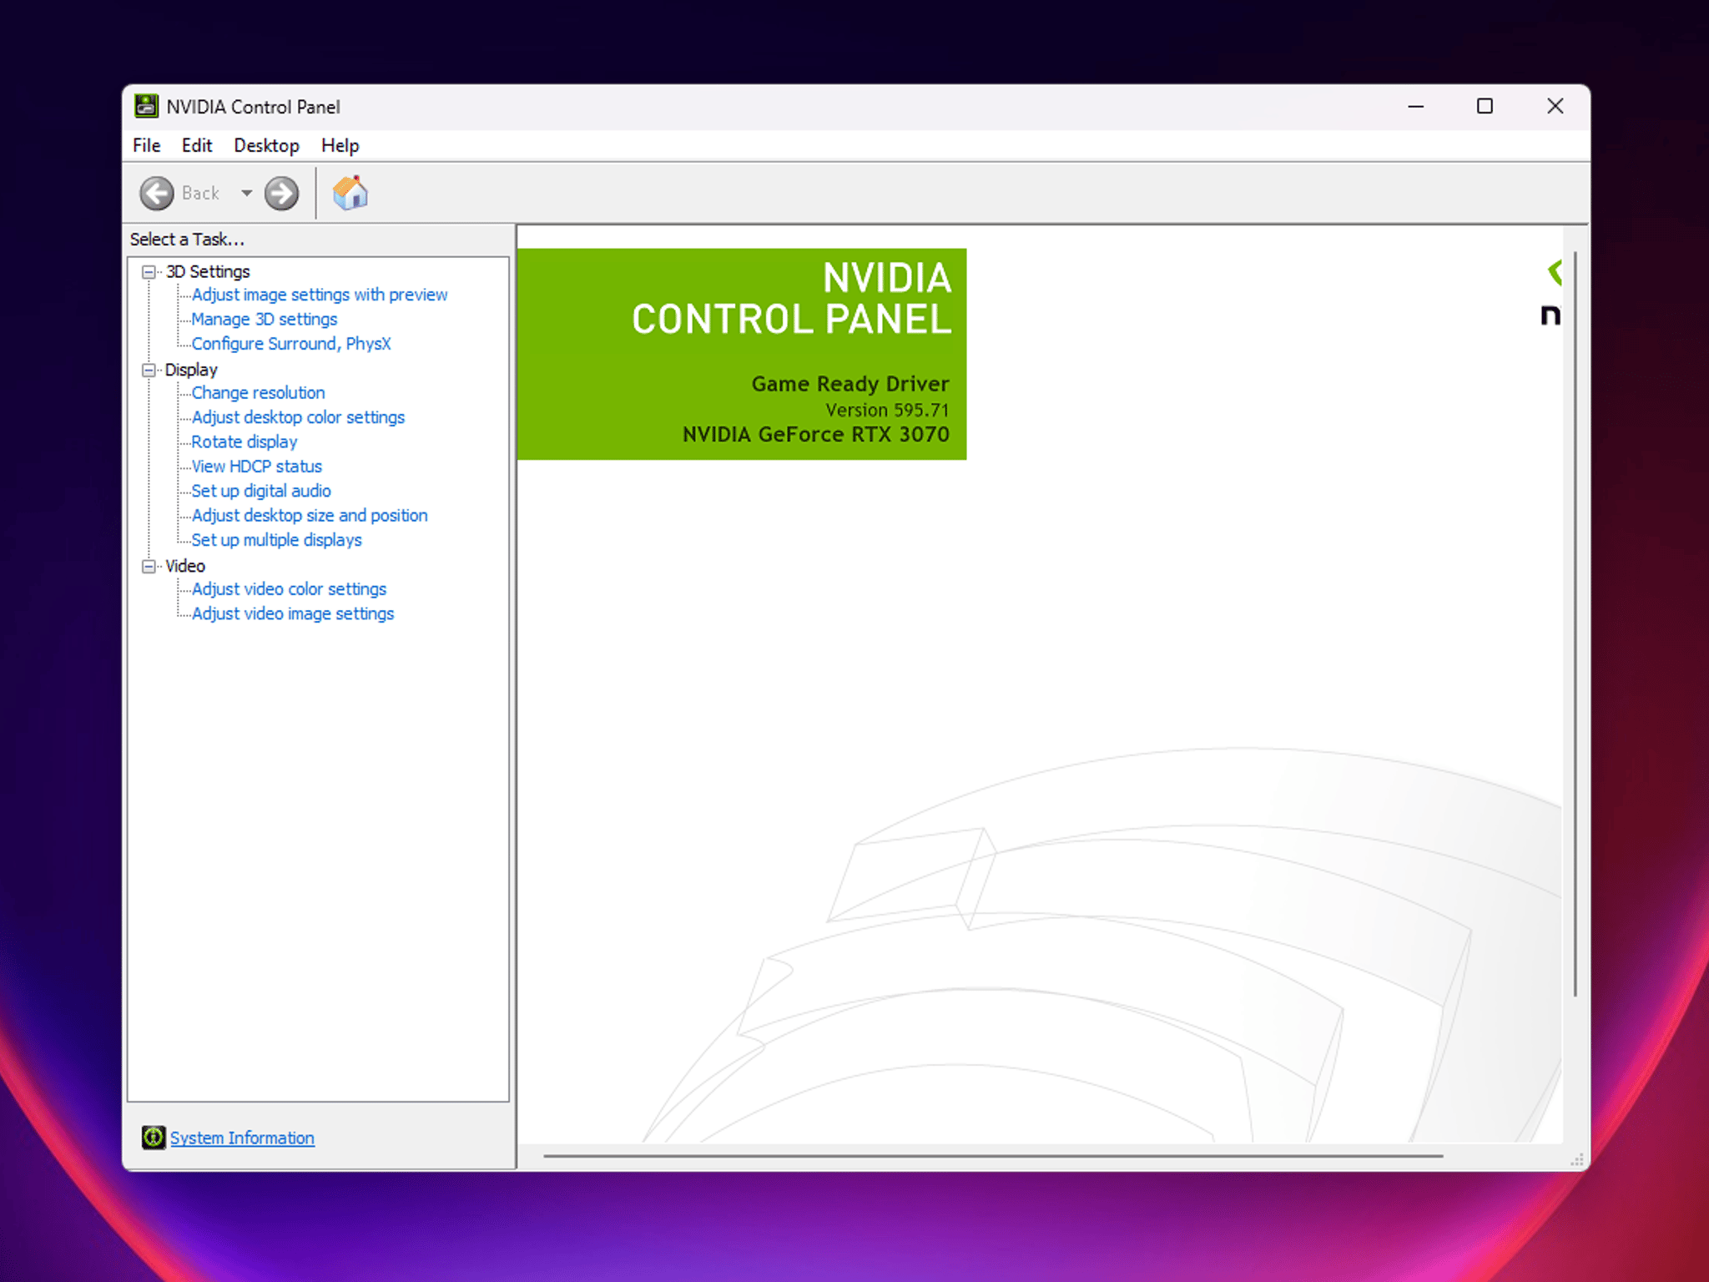Open the Desktop menu
The image size is (1709, 1282).
pyautogui.click(x=266, y=145)
